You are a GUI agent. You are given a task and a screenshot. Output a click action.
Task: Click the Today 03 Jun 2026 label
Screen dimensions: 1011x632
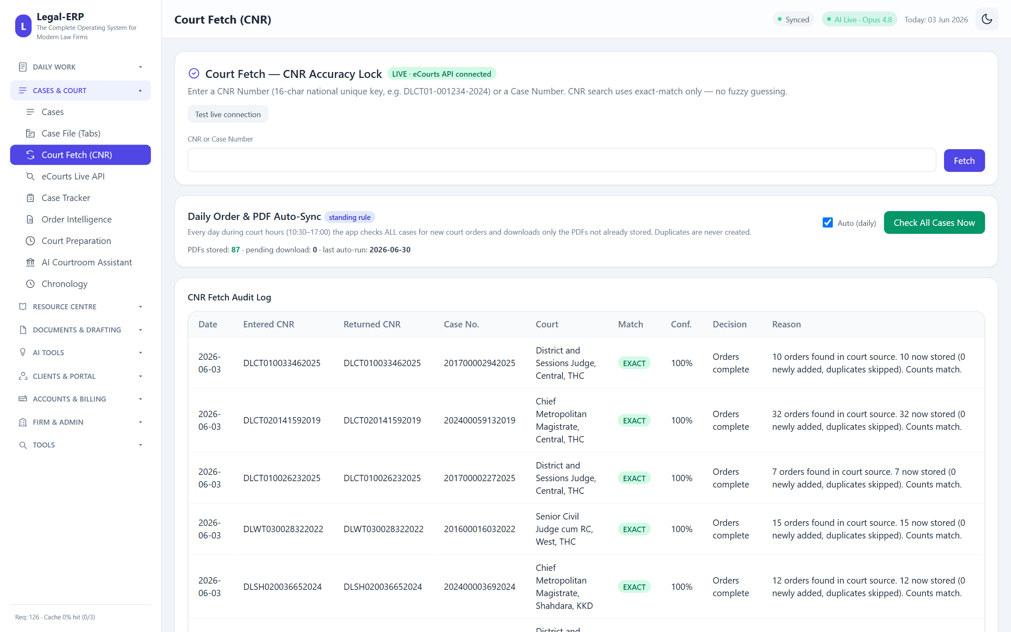click(936, 19)
